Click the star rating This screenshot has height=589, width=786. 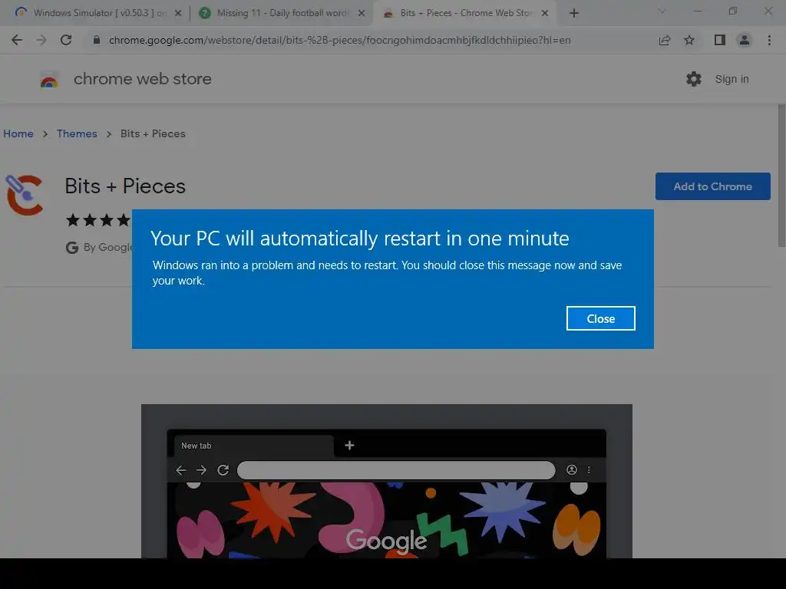pyautogui.click(x=98, y=220)
